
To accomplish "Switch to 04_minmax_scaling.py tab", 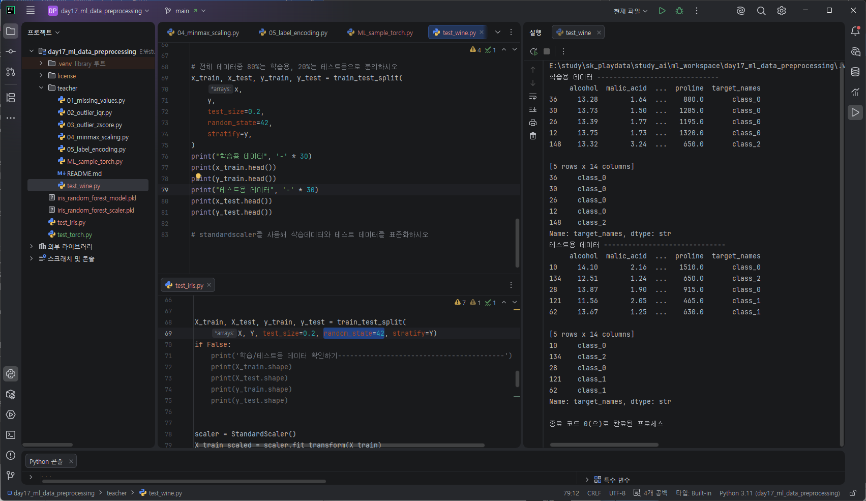I will [x=203, y=33].
